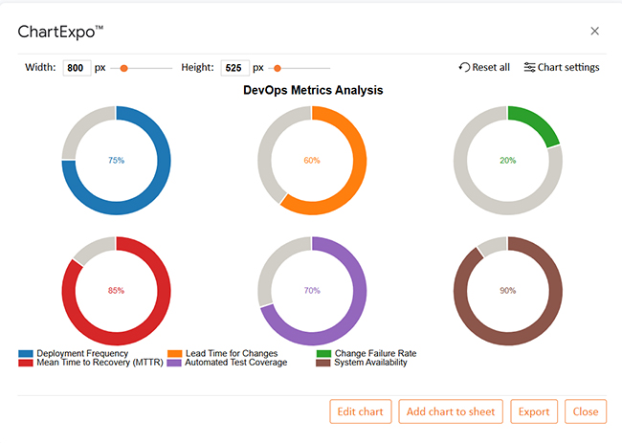Click the Height input field

(x=234, y=68)
